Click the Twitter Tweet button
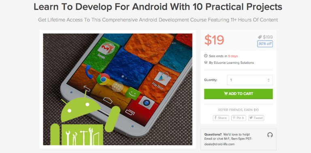 pos(256,118)
